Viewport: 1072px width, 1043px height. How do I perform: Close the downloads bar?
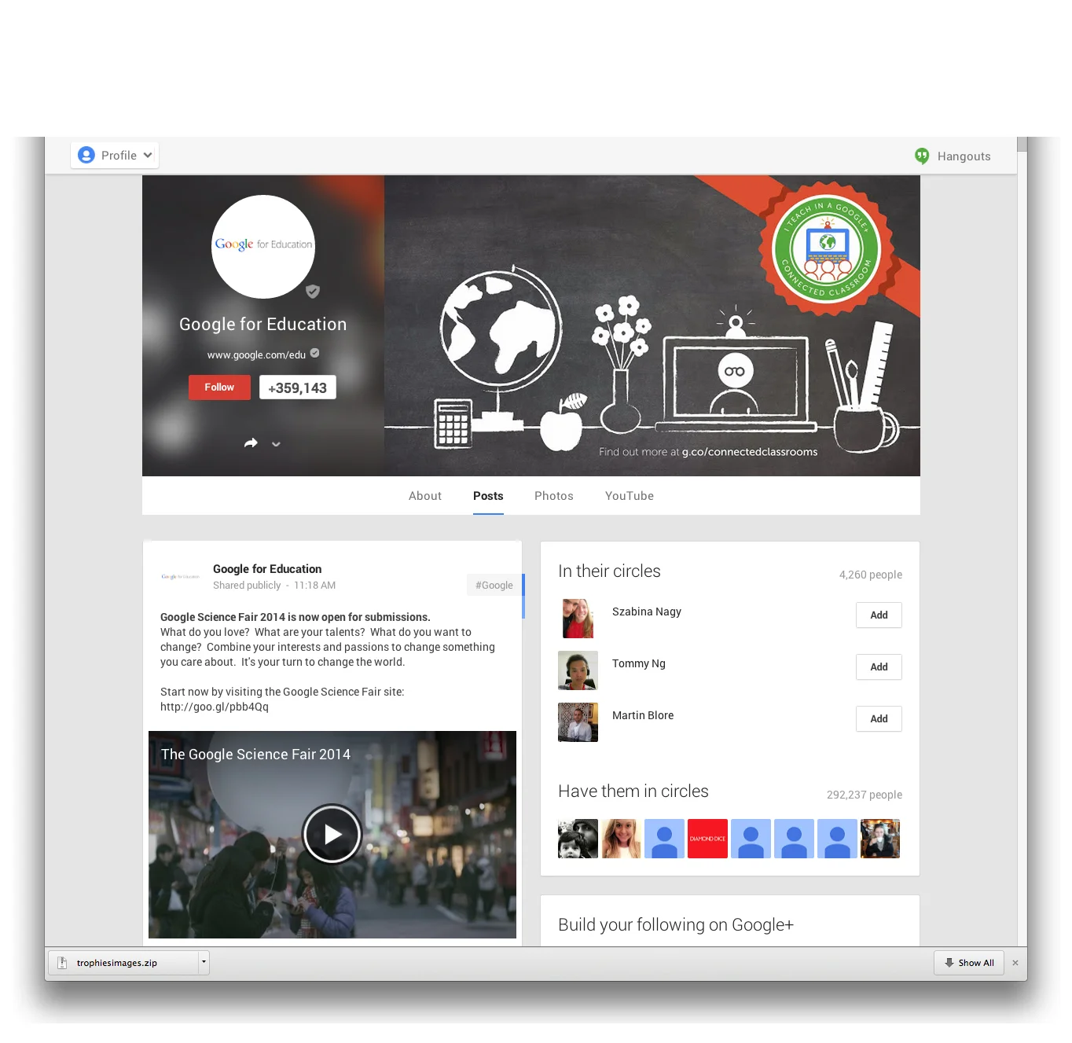point(1015,963)
